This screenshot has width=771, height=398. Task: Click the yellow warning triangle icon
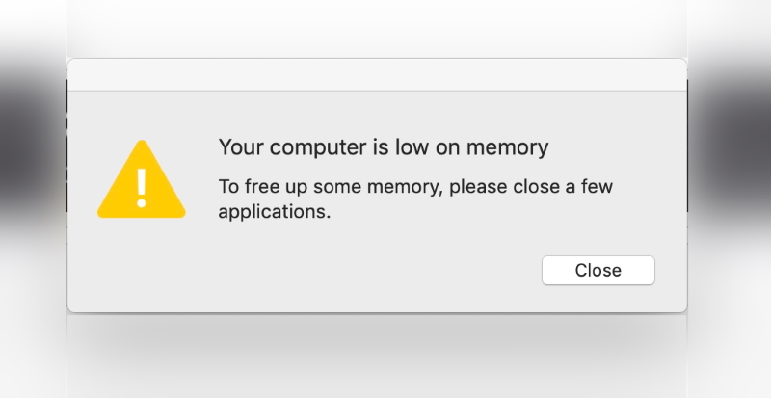pyautogui.click(x=141, y=182)
